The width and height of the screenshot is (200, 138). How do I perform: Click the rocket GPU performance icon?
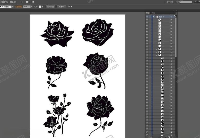click(x=33, y=2)
